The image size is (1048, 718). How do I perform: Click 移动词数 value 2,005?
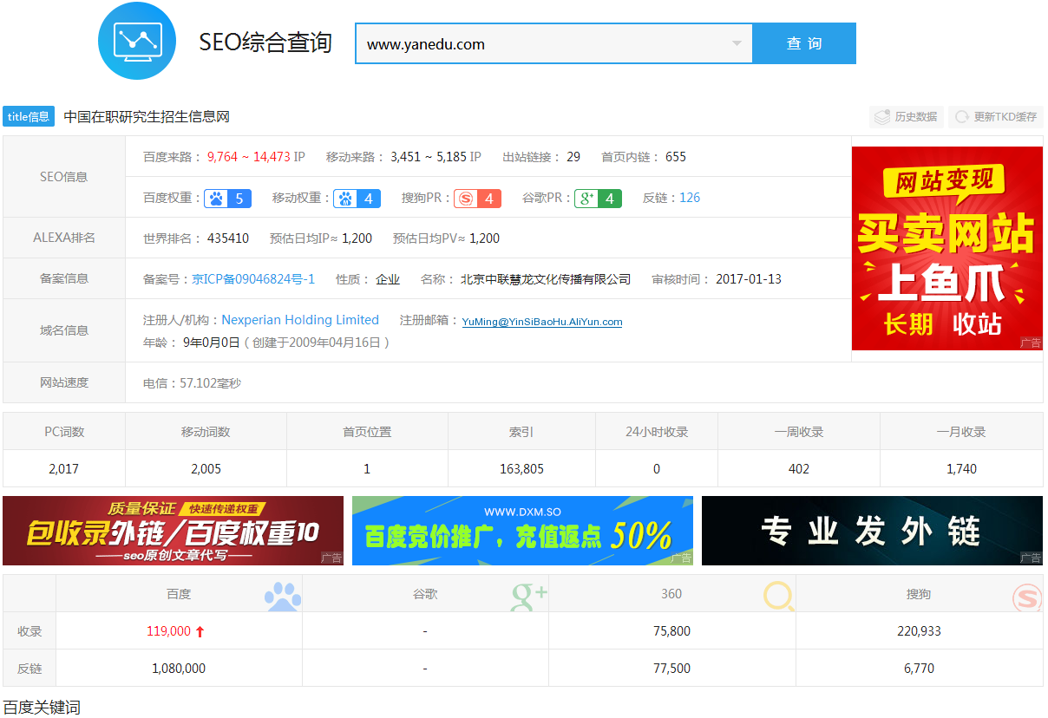206,469
